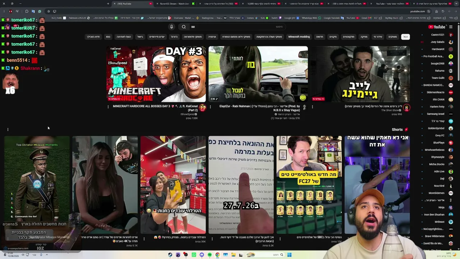The height and width of the screenshot is (259, 460).
Task: Open the site information icon beside youtube.com
Action: pos(428,11)
